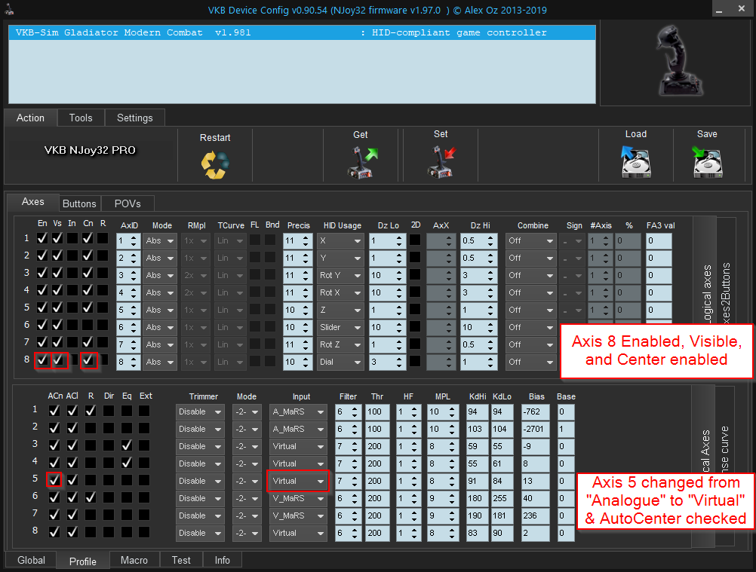756x572 pixels.
Task: Open the POVs tab
Action: pyautogui.click(x=128, y=203)
